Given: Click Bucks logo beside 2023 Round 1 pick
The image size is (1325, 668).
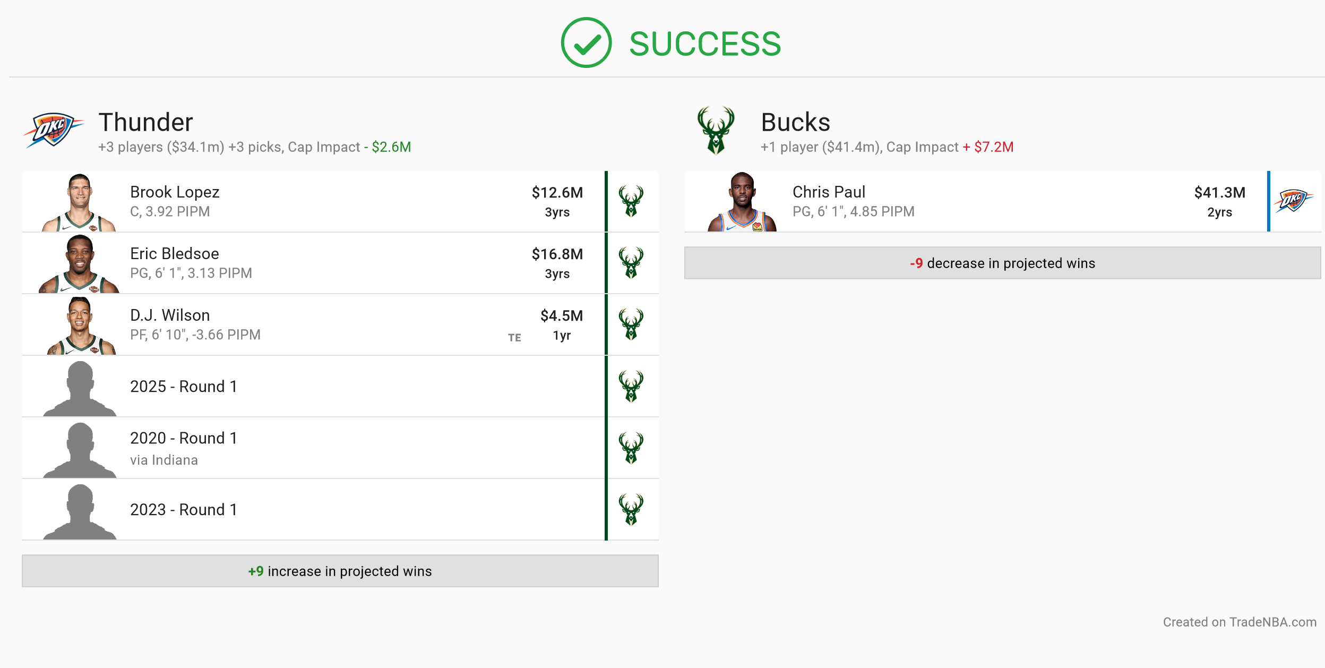Looking at the screenshot, I should pyautogui.click(x=631, y=509).
